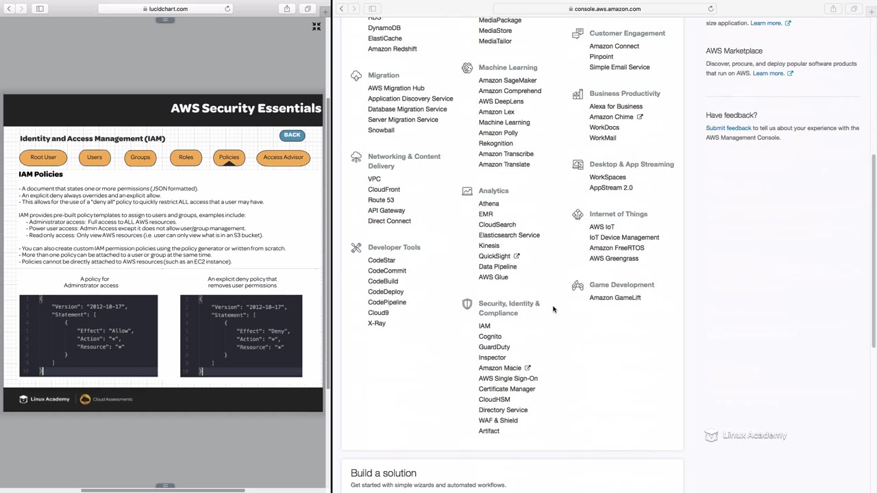
Task: Open the VPC service link
Action: pyautogui.click(x=374, y=179)
